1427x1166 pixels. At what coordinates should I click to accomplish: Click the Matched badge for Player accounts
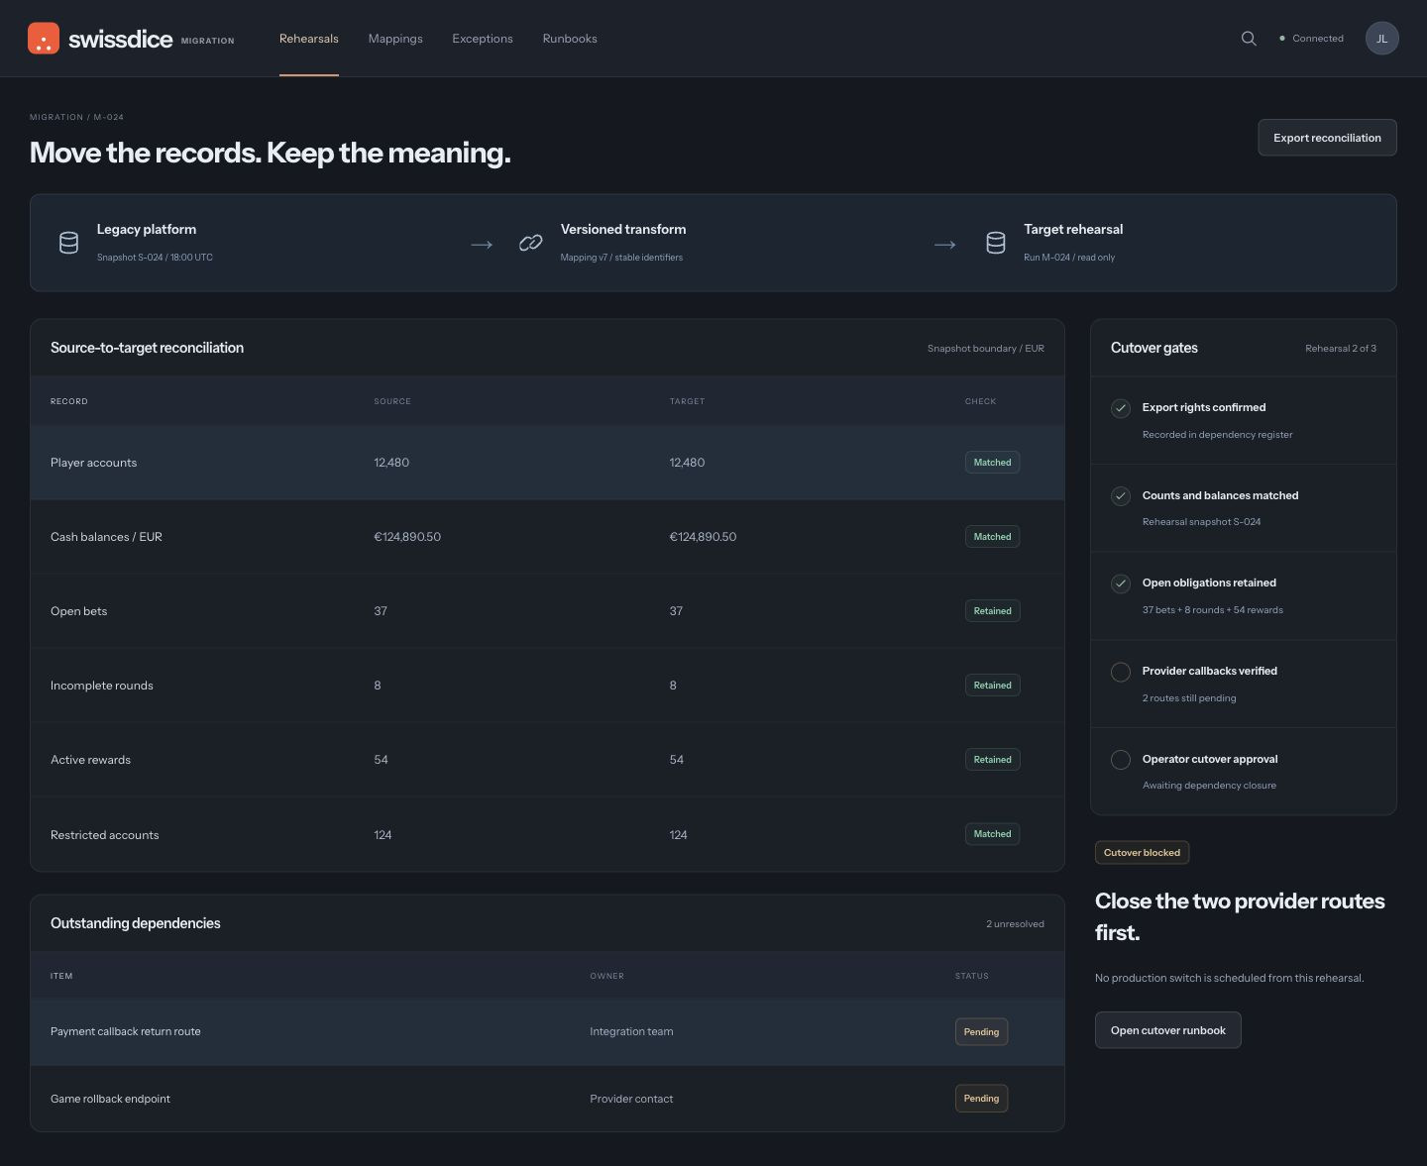point(992,463)
